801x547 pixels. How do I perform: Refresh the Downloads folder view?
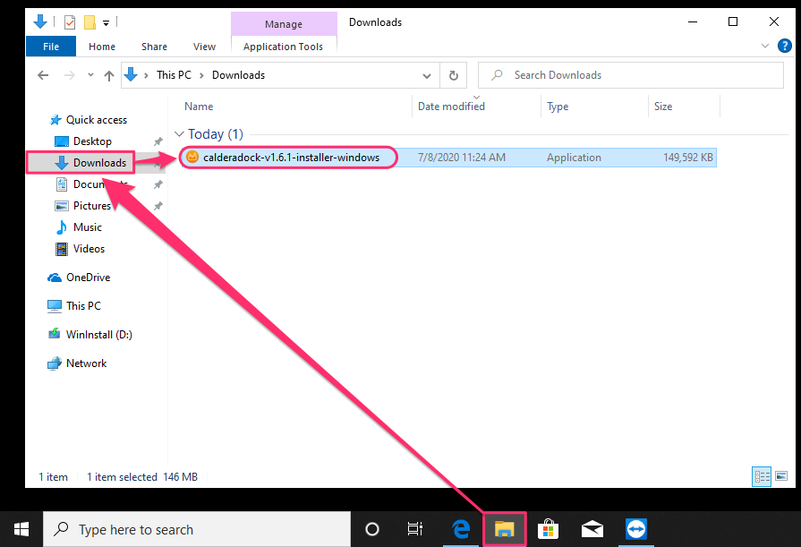[x=454, y=75]
